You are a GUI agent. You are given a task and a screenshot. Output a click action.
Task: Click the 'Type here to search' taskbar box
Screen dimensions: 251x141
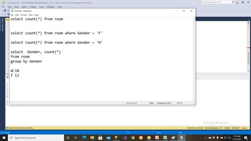[x=36, y=137]
